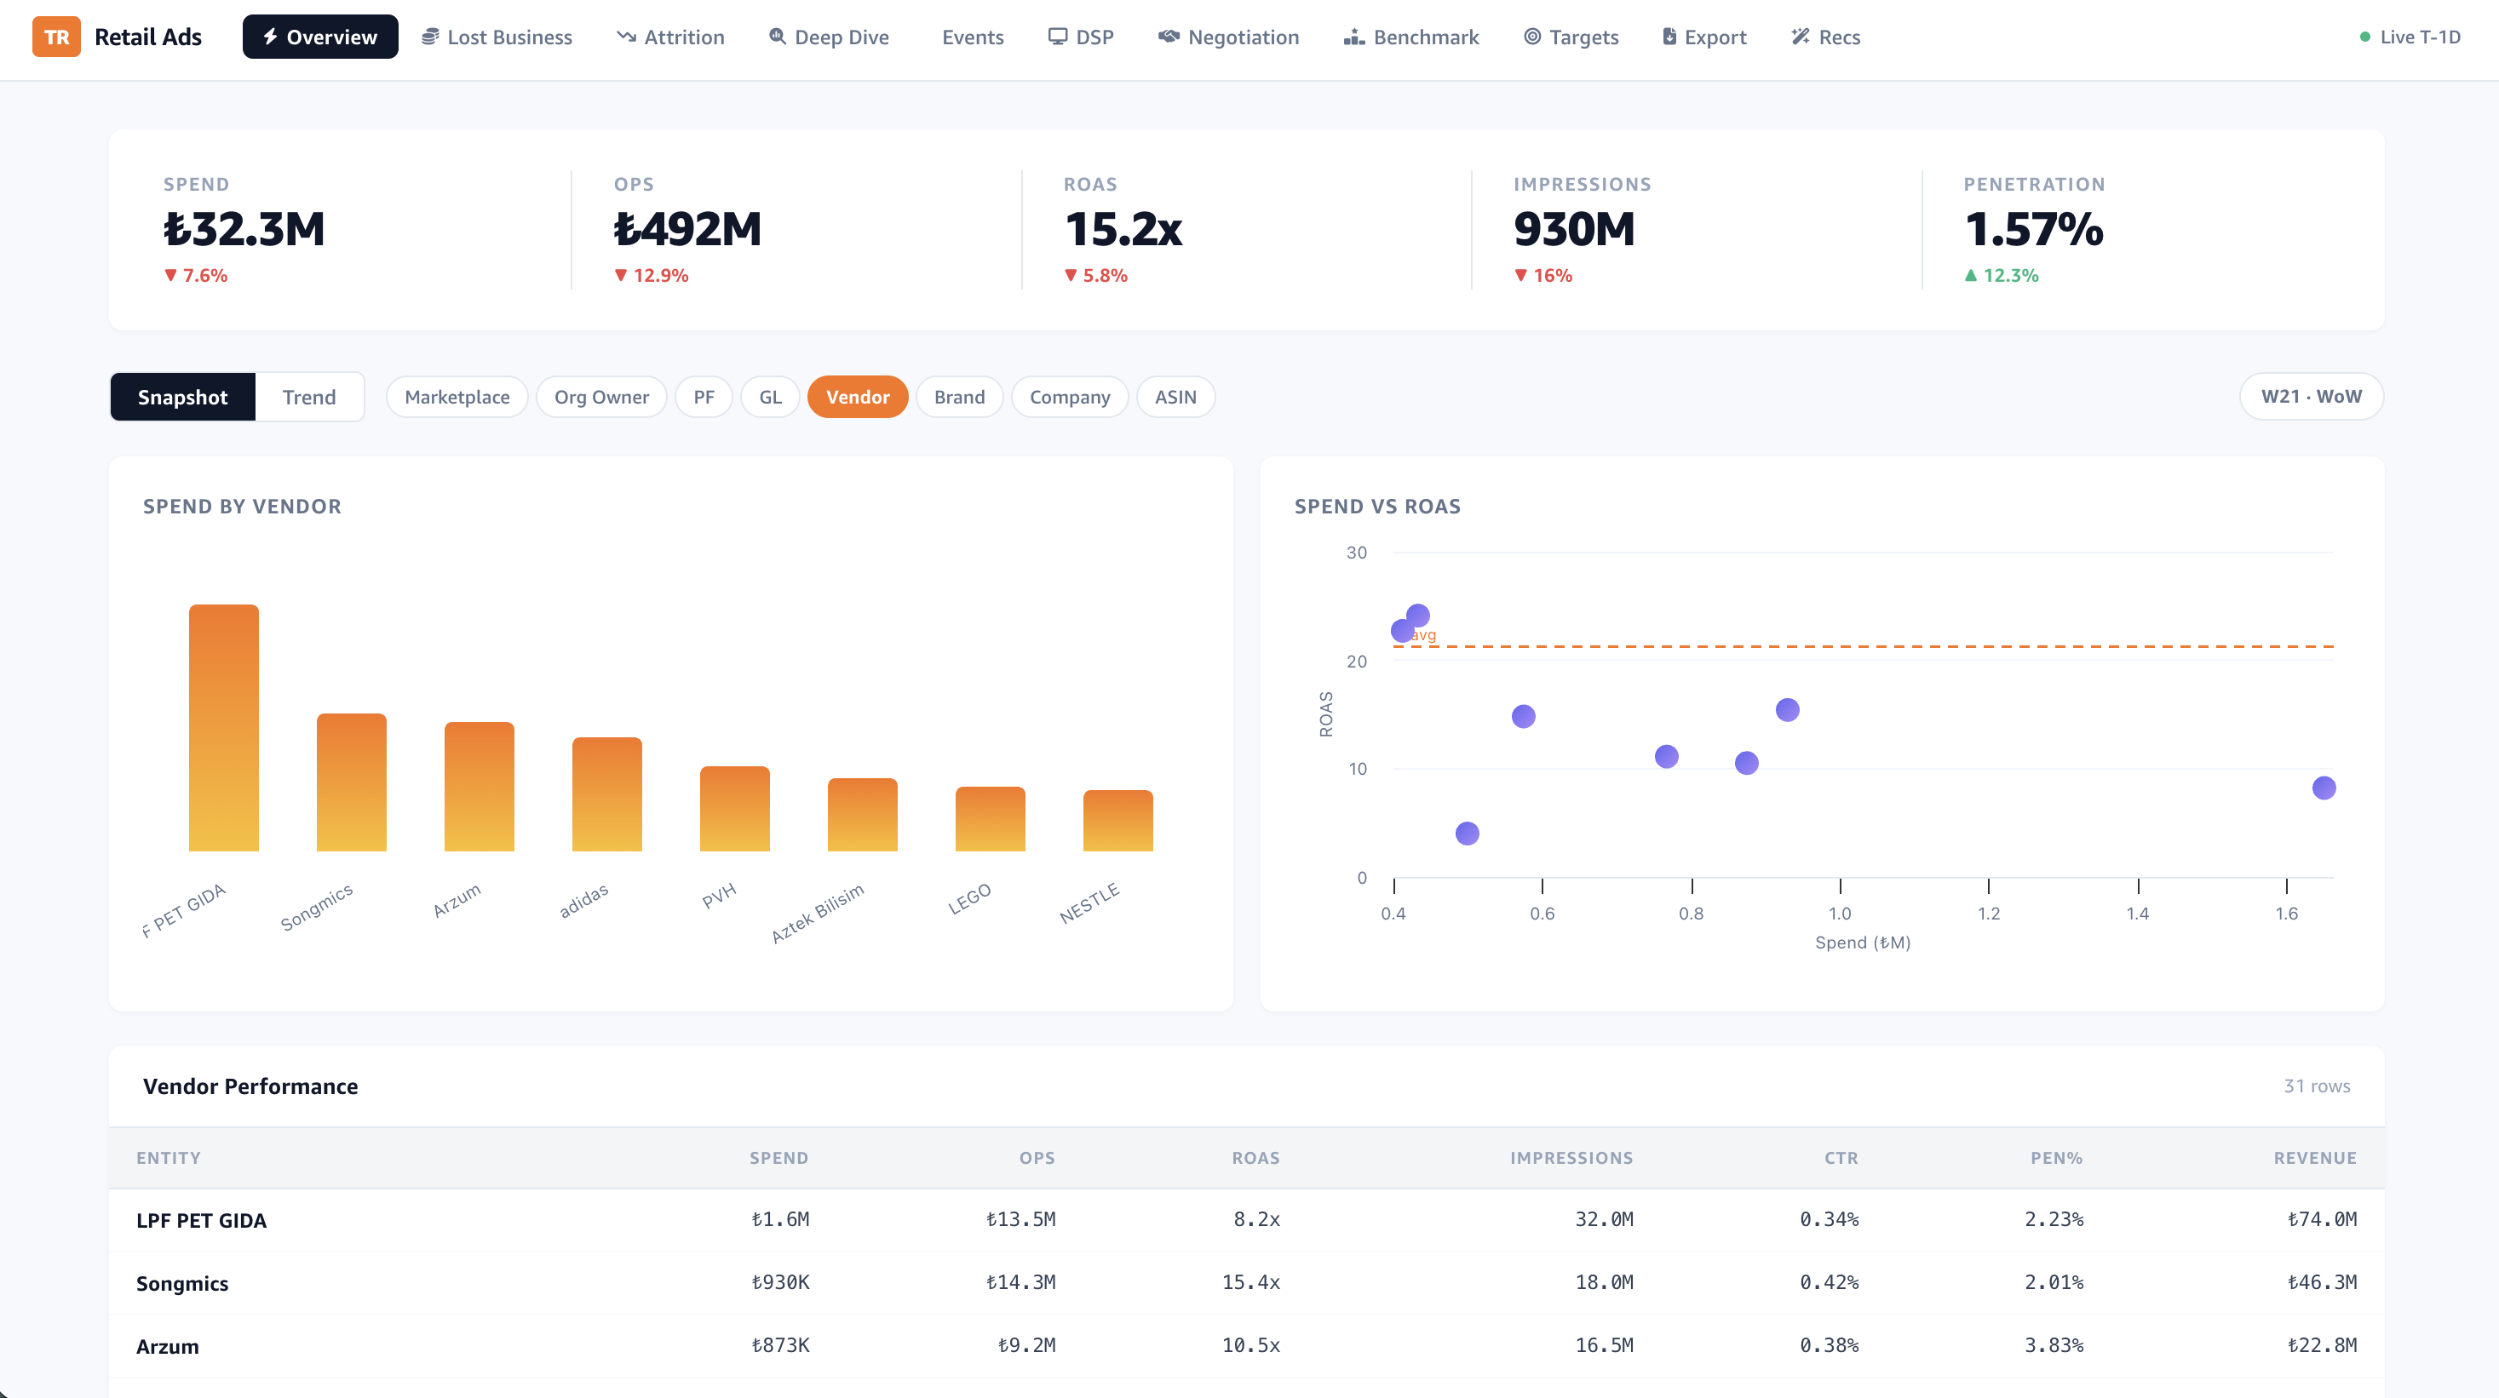2499x1398 pixels.
Task: Sort table by OPS column header
Action: click(1037, 1158)
